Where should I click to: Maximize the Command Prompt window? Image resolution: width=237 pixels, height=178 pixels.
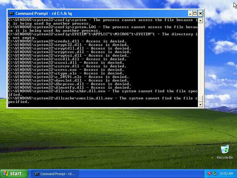coord(195,14)
